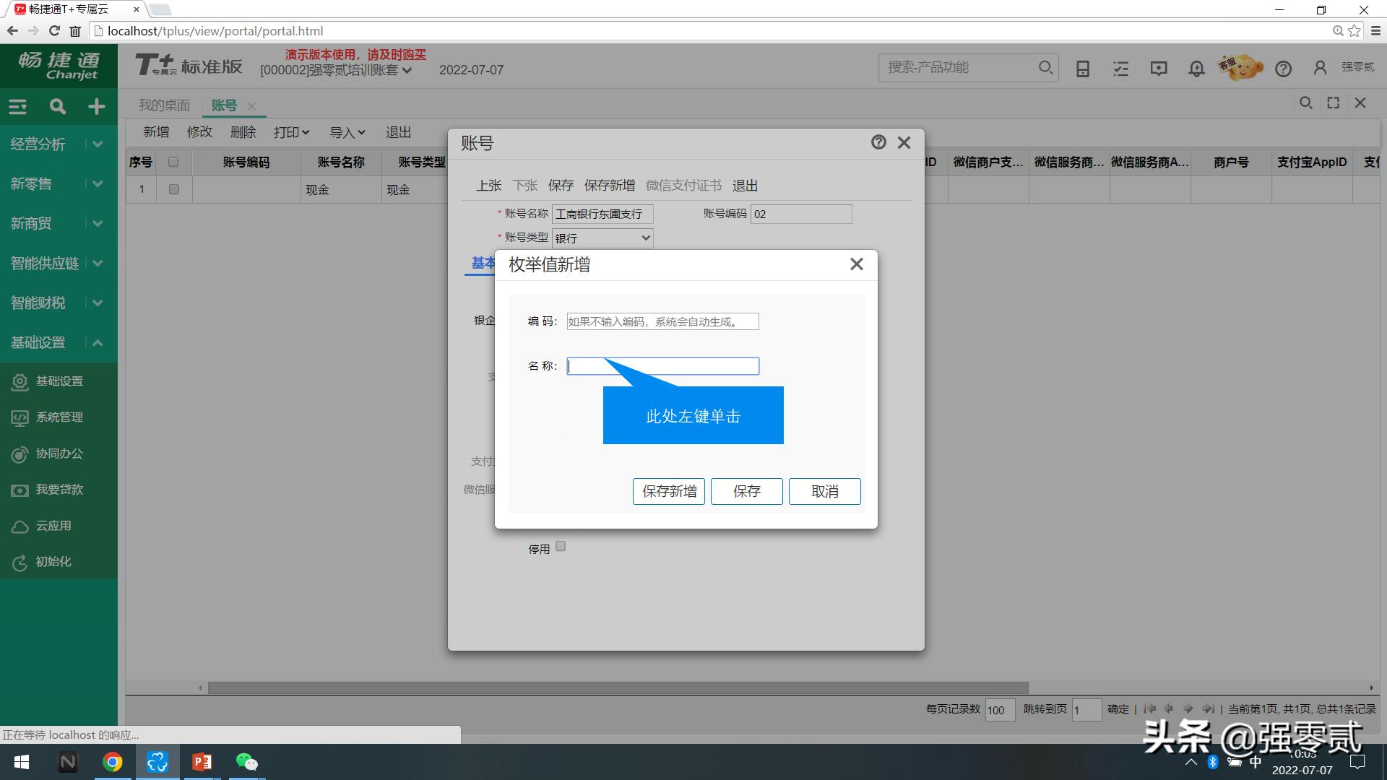
Task: Check the 停用 checkbox in the account form
Action: (x=561, y=547)
